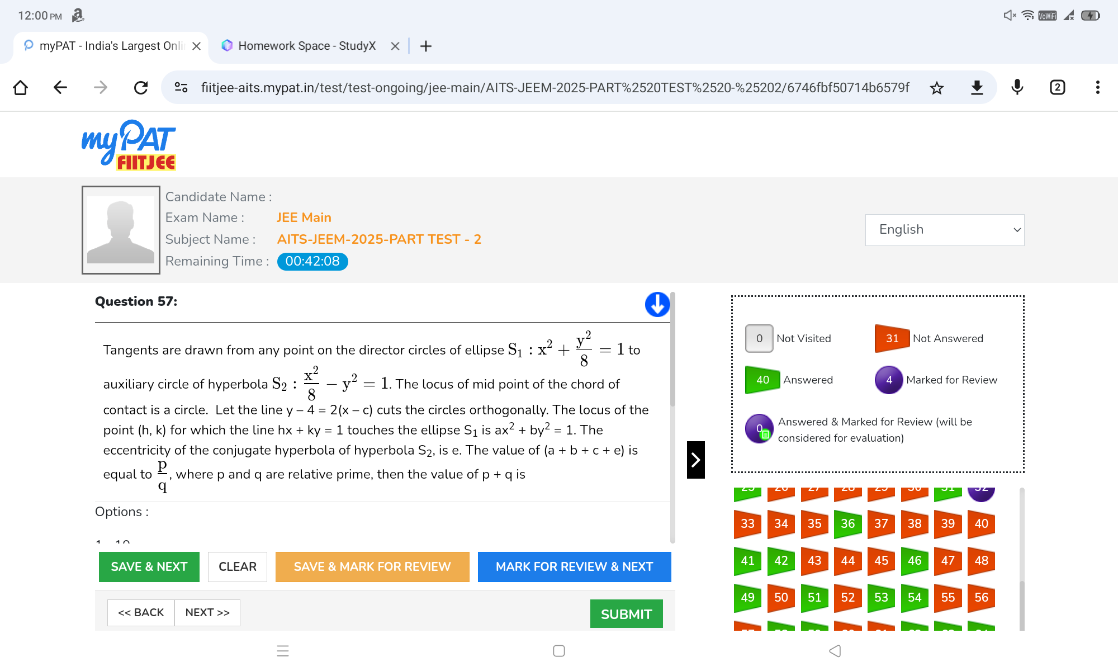This screenshot has width=1118, height=671.
Task: Open question 56 in palette
Action: coord(982,598)
